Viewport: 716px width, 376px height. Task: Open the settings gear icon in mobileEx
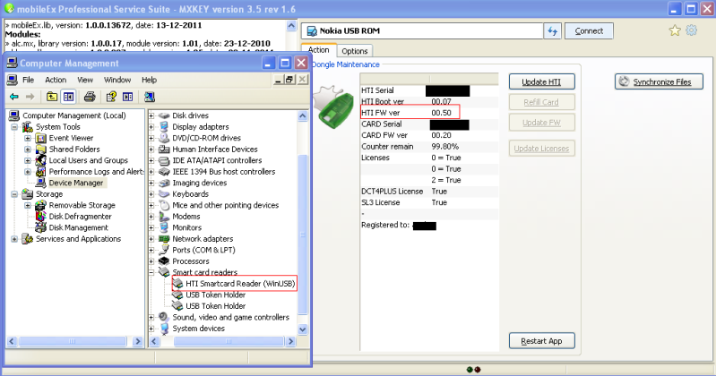click(x=692, y=30)
